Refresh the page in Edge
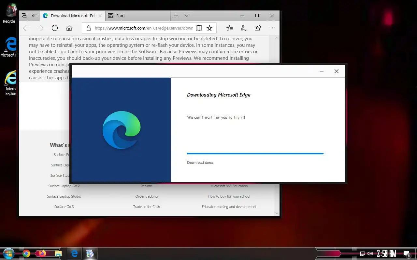The width and height of the screenshot is (417, 260). coord(55,28)
